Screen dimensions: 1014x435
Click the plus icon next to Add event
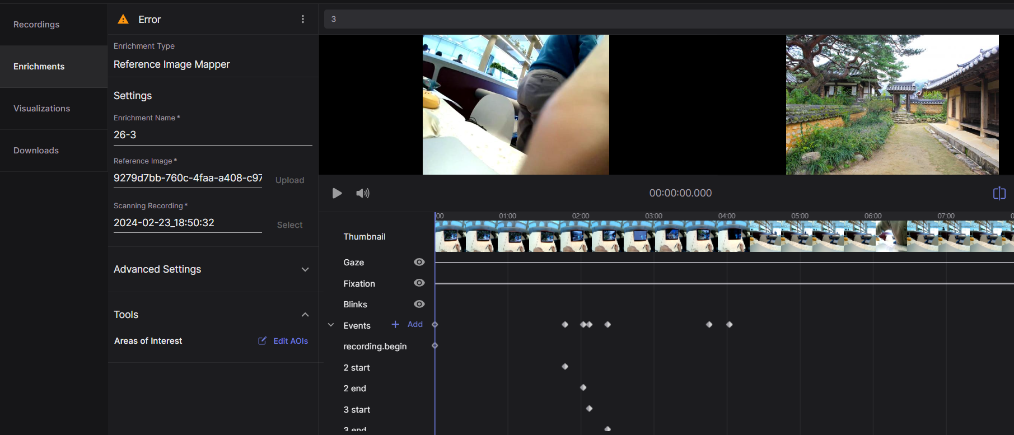pos(395,324)
